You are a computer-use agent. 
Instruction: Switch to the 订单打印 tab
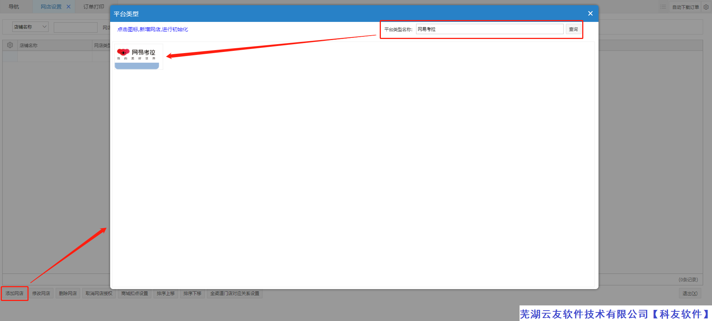[x=93, y=7]
